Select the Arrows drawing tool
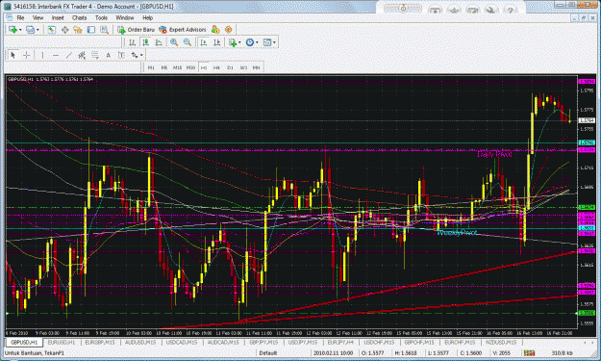Image resolution: width=601 pixels, height=361 pixels. tap(135, 55)
